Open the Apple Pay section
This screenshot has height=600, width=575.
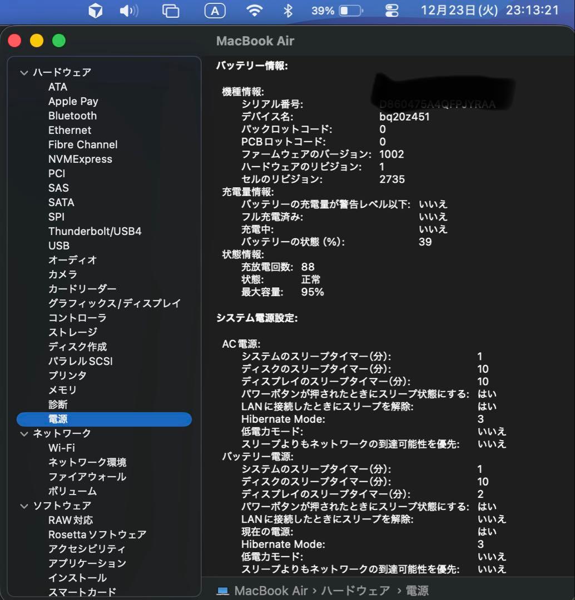(x=73, y=101)
